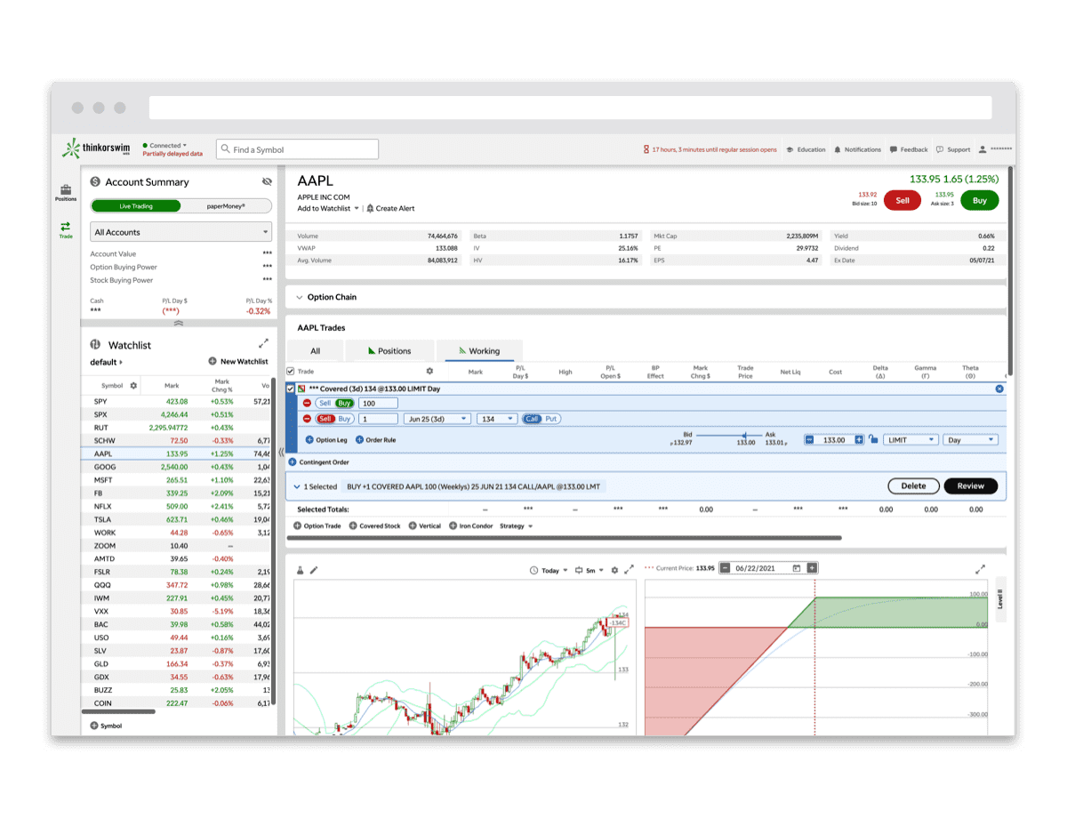Switch to the Positions trades tab
The width and height of the screenshot is (1067, 818).
point(390,350)
